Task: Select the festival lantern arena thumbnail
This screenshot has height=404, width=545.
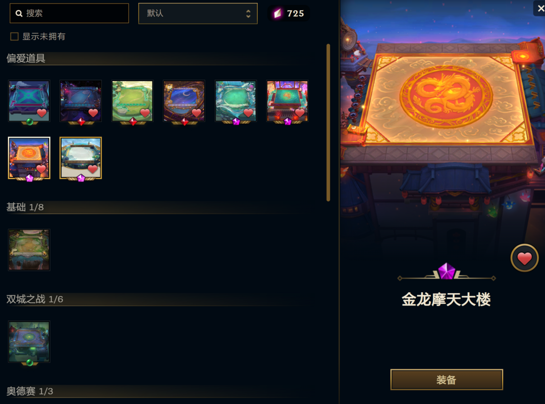Action: pos(287,101)
